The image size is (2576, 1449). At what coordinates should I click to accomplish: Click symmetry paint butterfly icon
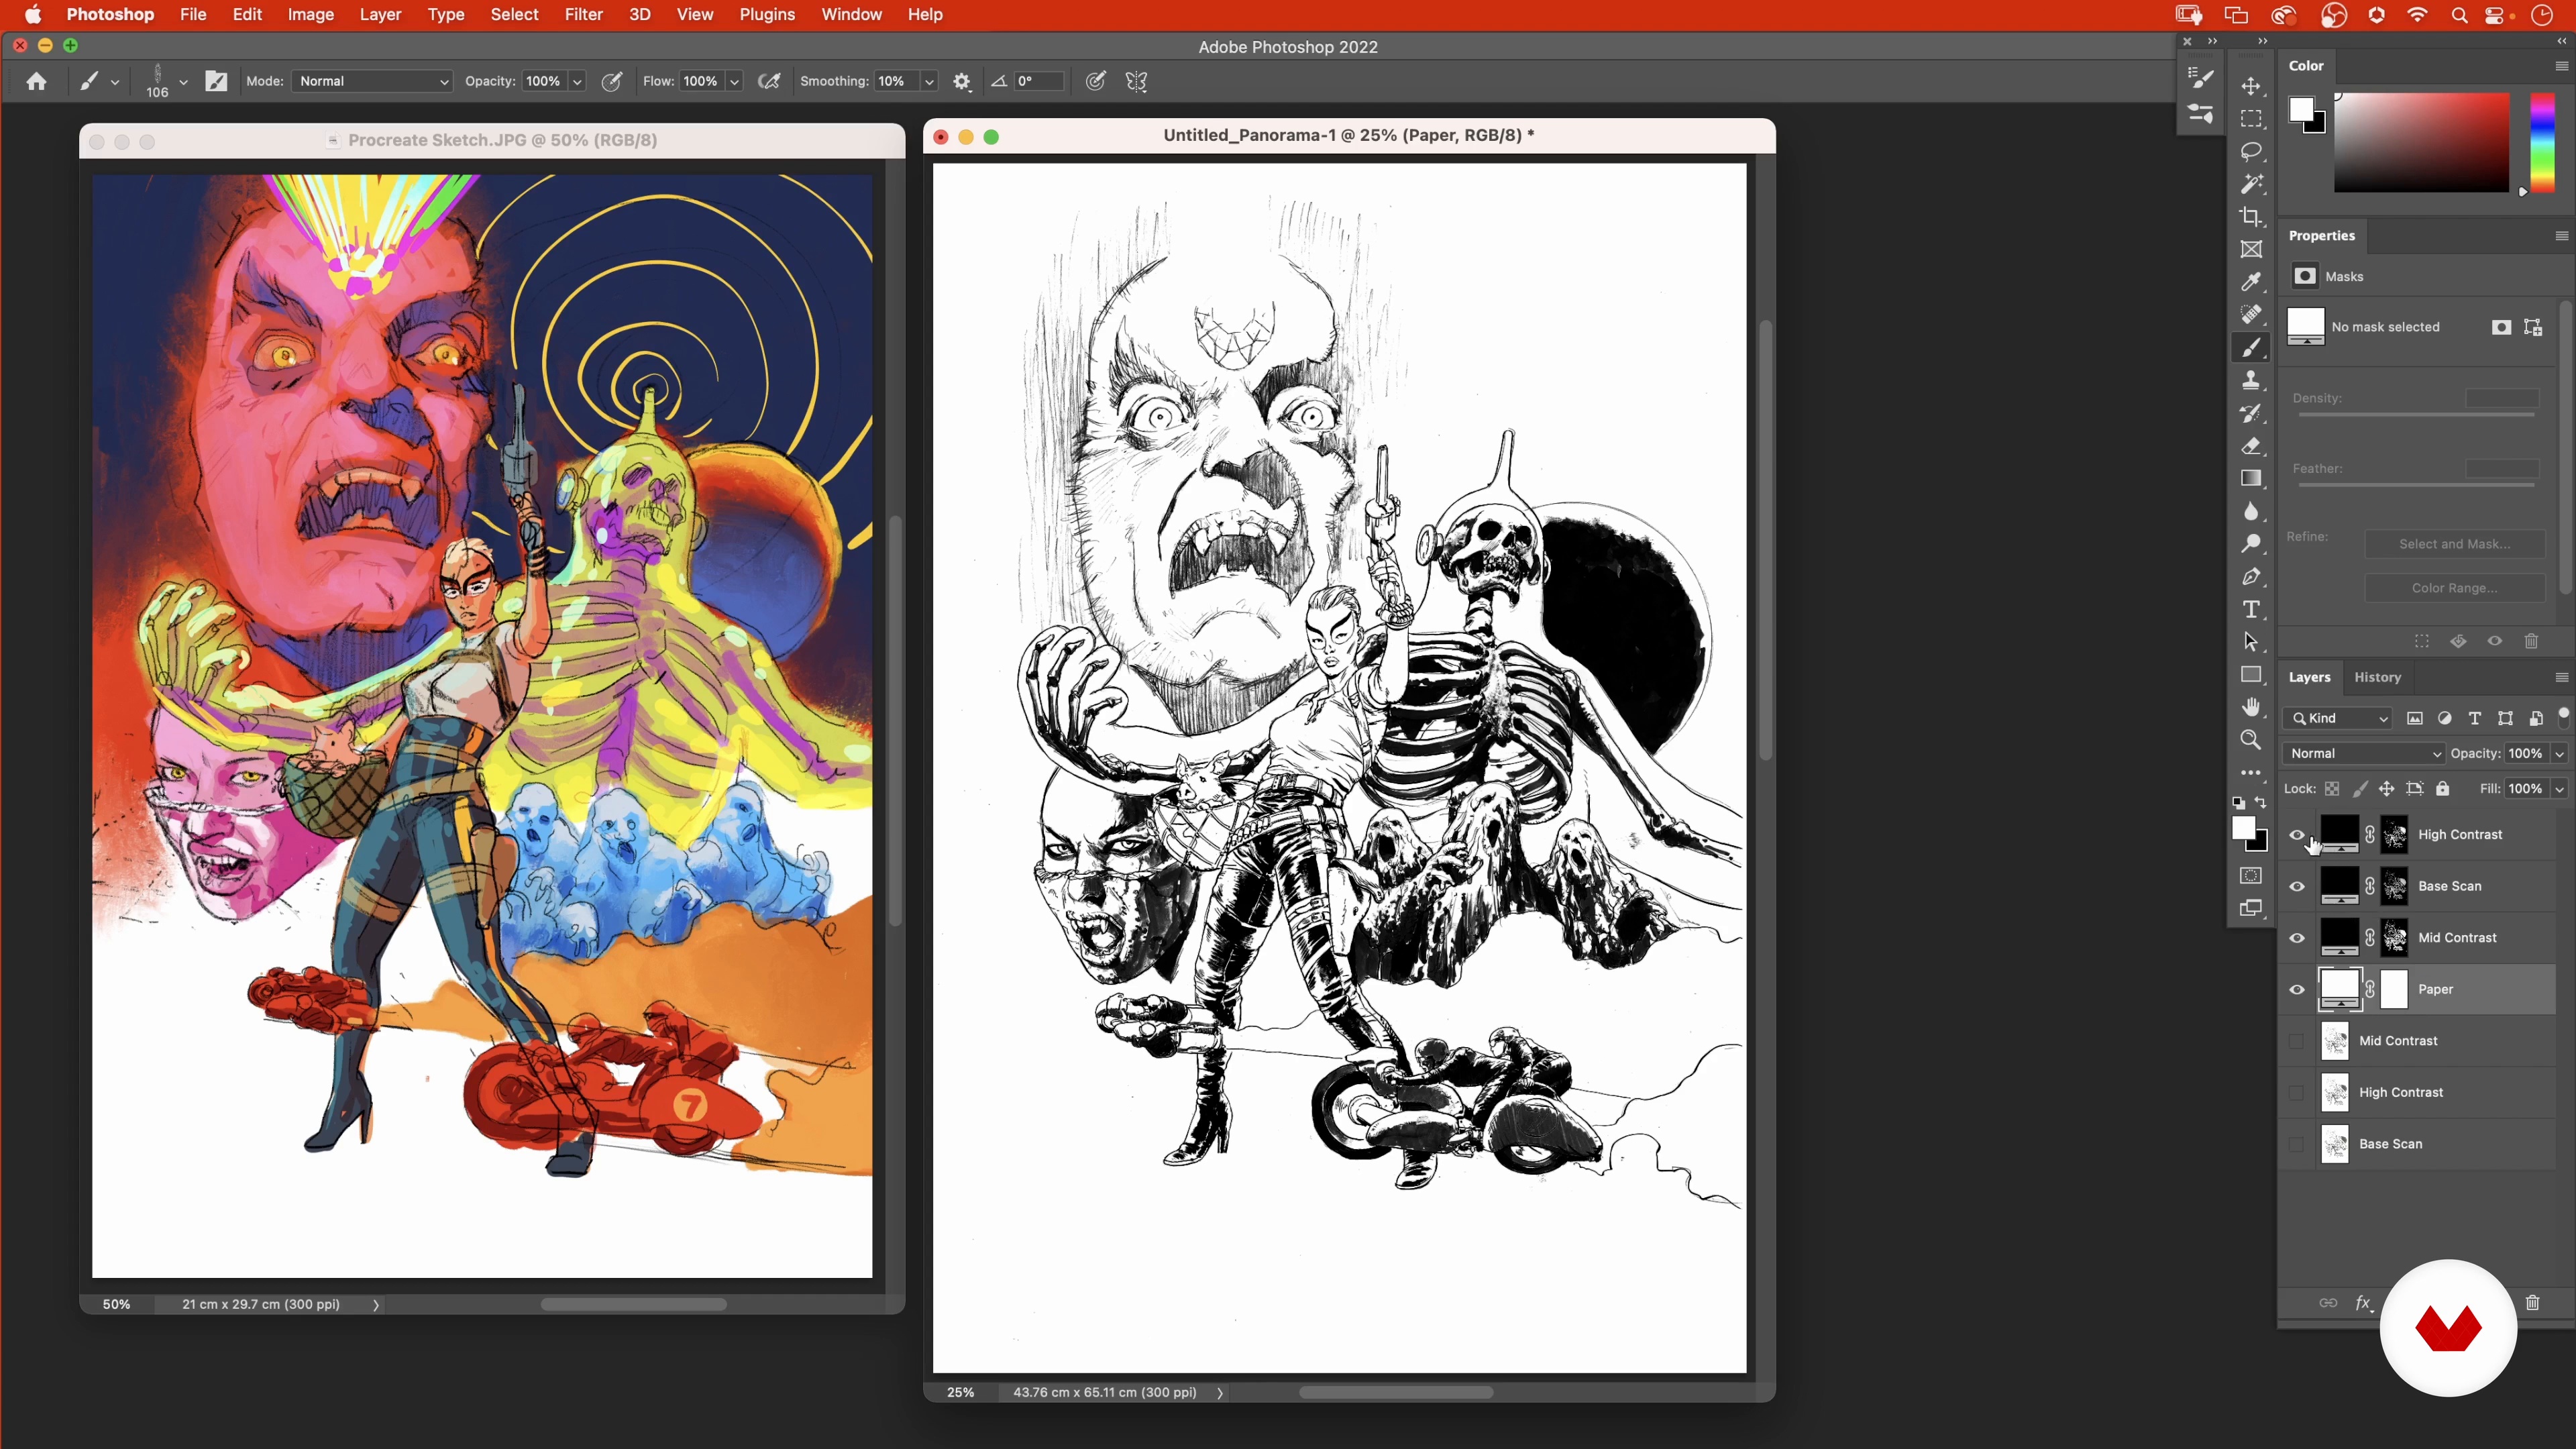click(x=1136, y=82)
